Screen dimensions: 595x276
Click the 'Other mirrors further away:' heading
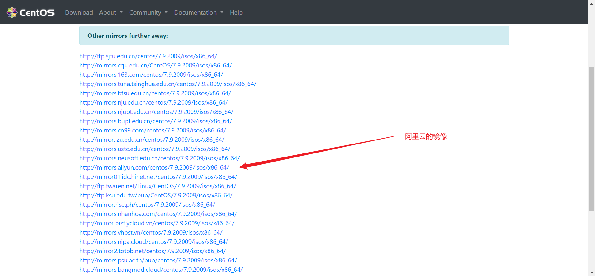point(128,36)
